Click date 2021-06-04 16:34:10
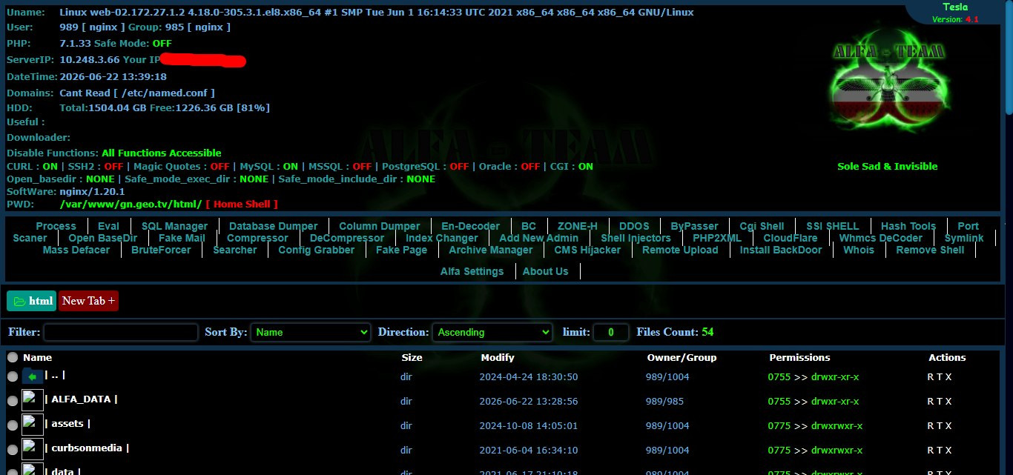The image size is (1013, 475). [x=529, y=451]
